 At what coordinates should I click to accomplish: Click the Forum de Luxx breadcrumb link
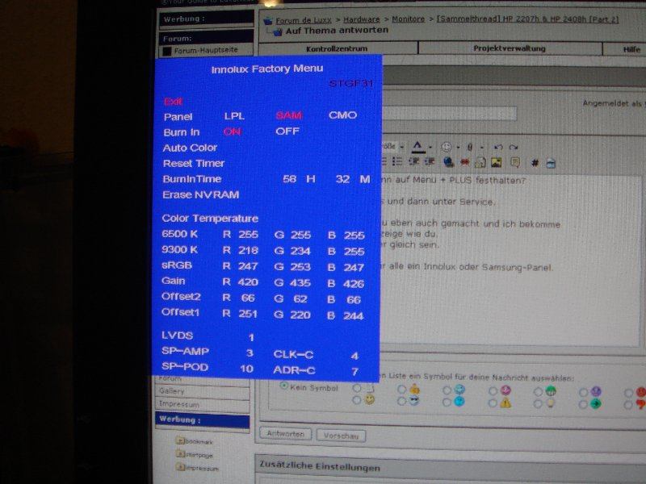[x=304, y=20]
